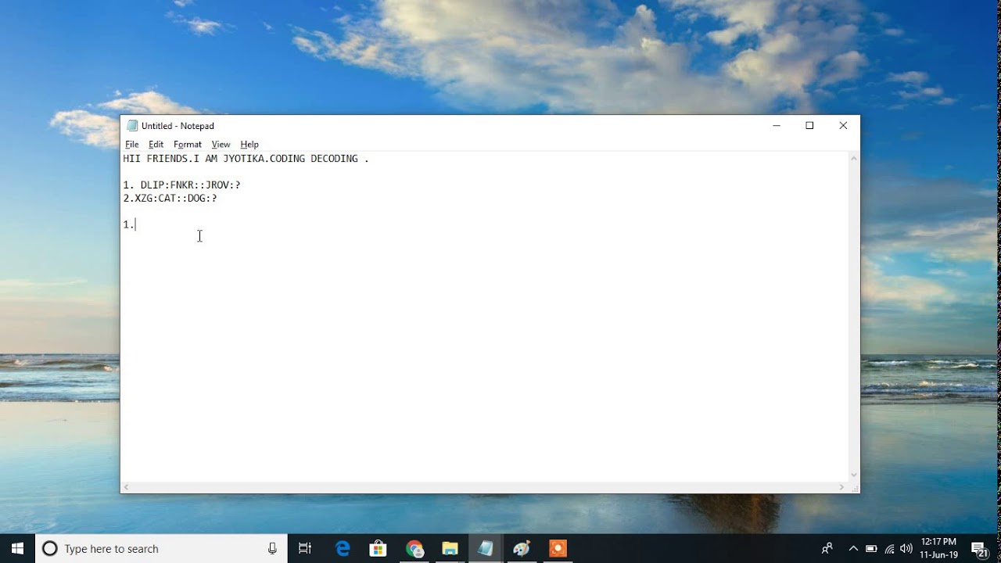Click the horizontal scrollbar right arrow in Notepad
Viewport: 1001px width, 563px height.
click(842, 487)
